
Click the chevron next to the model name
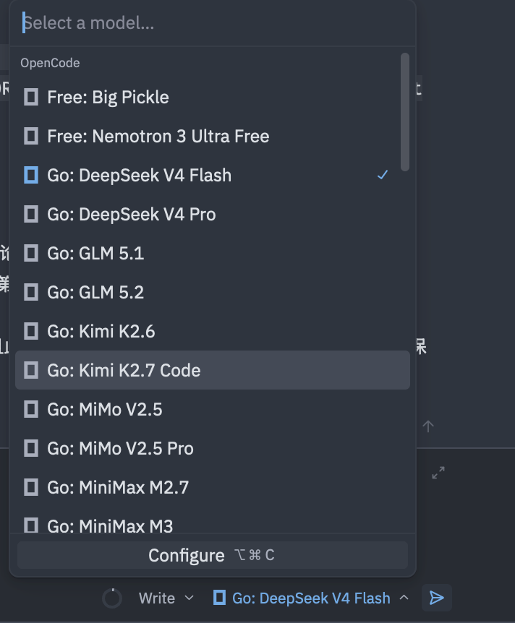coord(404,598)
